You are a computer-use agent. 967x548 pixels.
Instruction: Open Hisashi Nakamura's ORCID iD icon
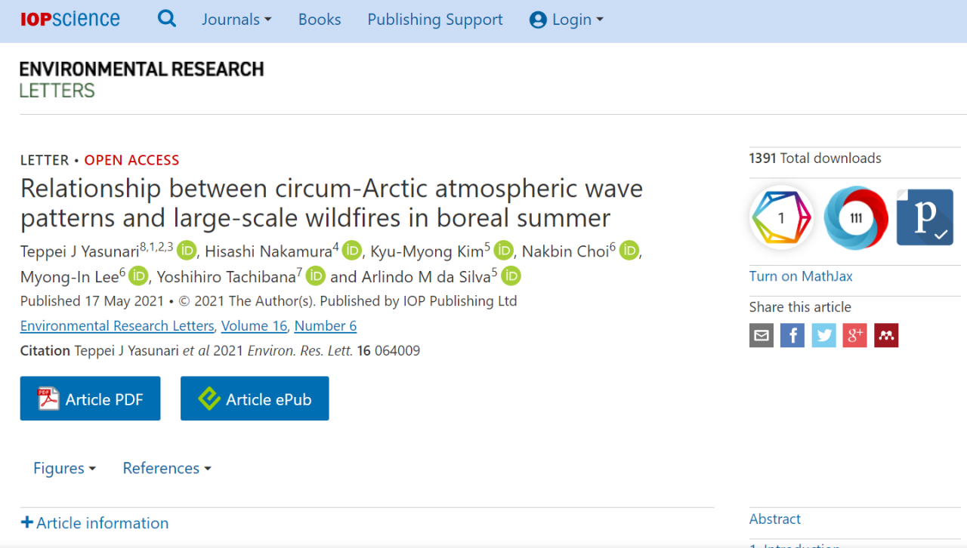(352, 250)
